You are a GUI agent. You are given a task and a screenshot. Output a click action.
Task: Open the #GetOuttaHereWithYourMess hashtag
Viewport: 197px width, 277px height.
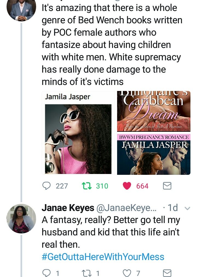103,257
